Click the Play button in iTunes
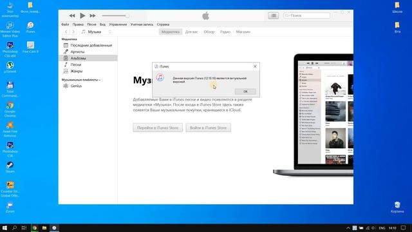The width and height of the screenshot is (412, 232). pyautogui.click(x=82, y=15)
